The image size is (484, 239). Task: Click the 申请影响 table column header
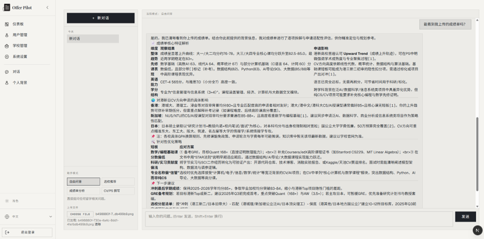coord(321,49)
